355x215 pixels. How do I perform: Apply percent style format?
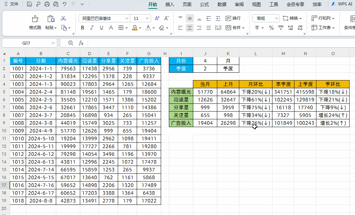[271, 28]
